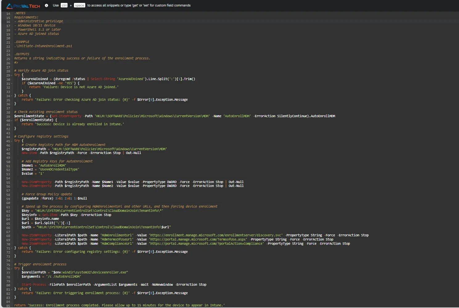The width and height of the screenshot is (459, 308).
Task: Click the '.NOTES' comment text
Action: [x=20, y=13]
